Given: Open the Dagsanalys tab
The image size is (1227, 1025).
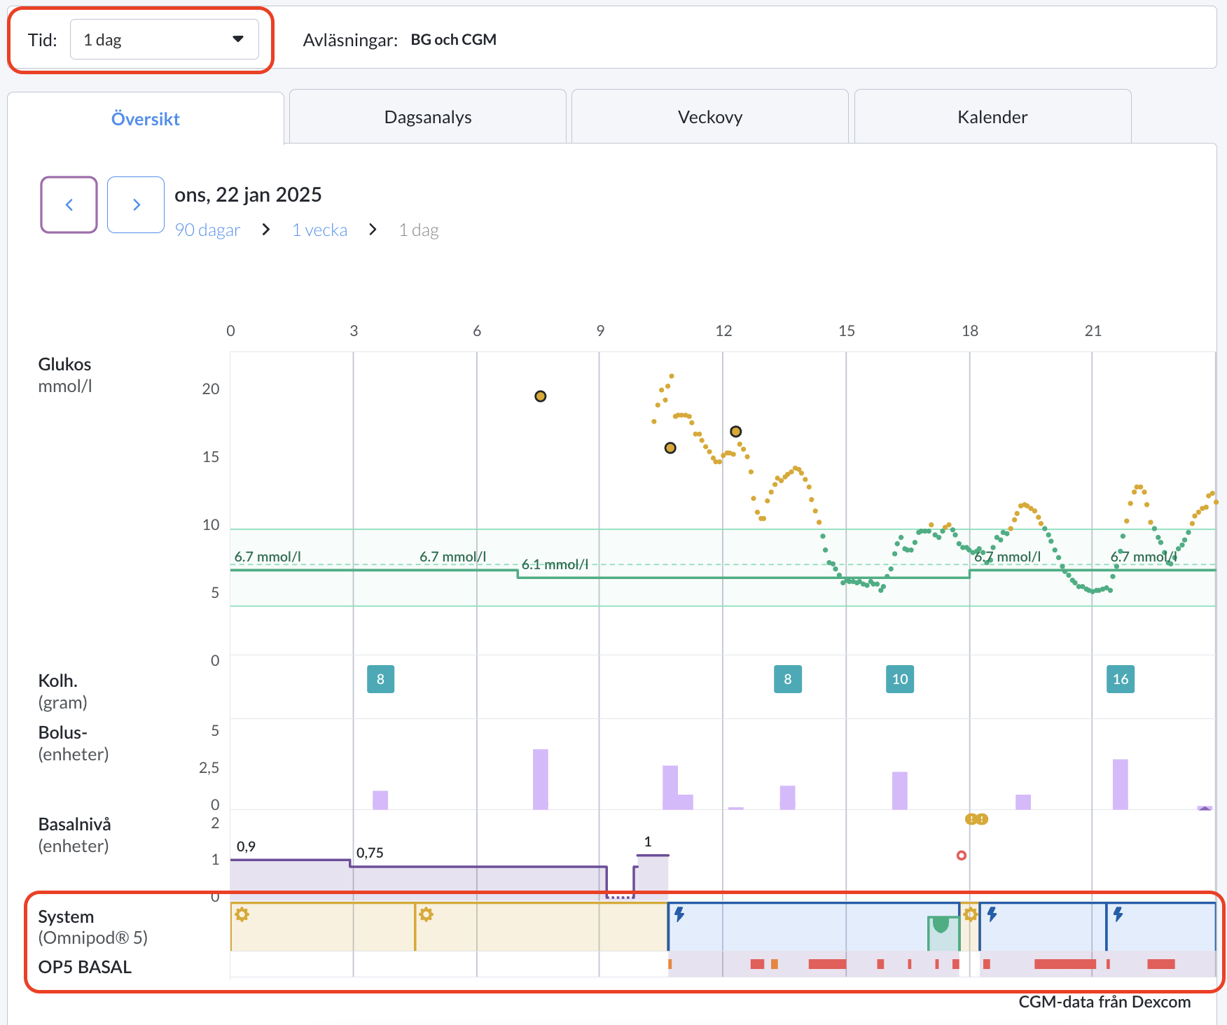Looking at the screenshot, I should [x=428, y=117].
